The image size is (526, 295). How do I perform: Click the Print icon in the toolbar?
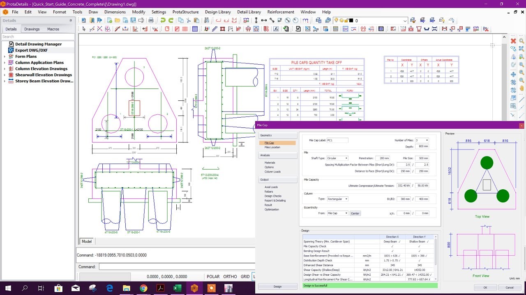151,20
